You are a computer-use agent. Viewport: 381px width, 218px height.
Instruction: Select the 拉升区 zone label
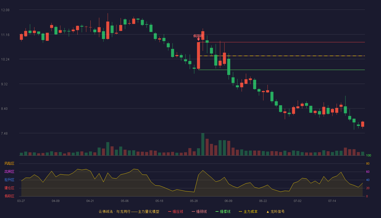point(9,180)
